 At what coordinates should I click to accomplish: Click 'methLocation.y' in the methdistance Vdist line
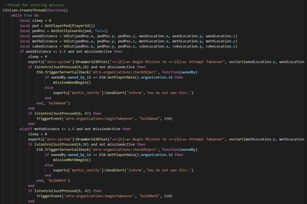tap(187, 41)
